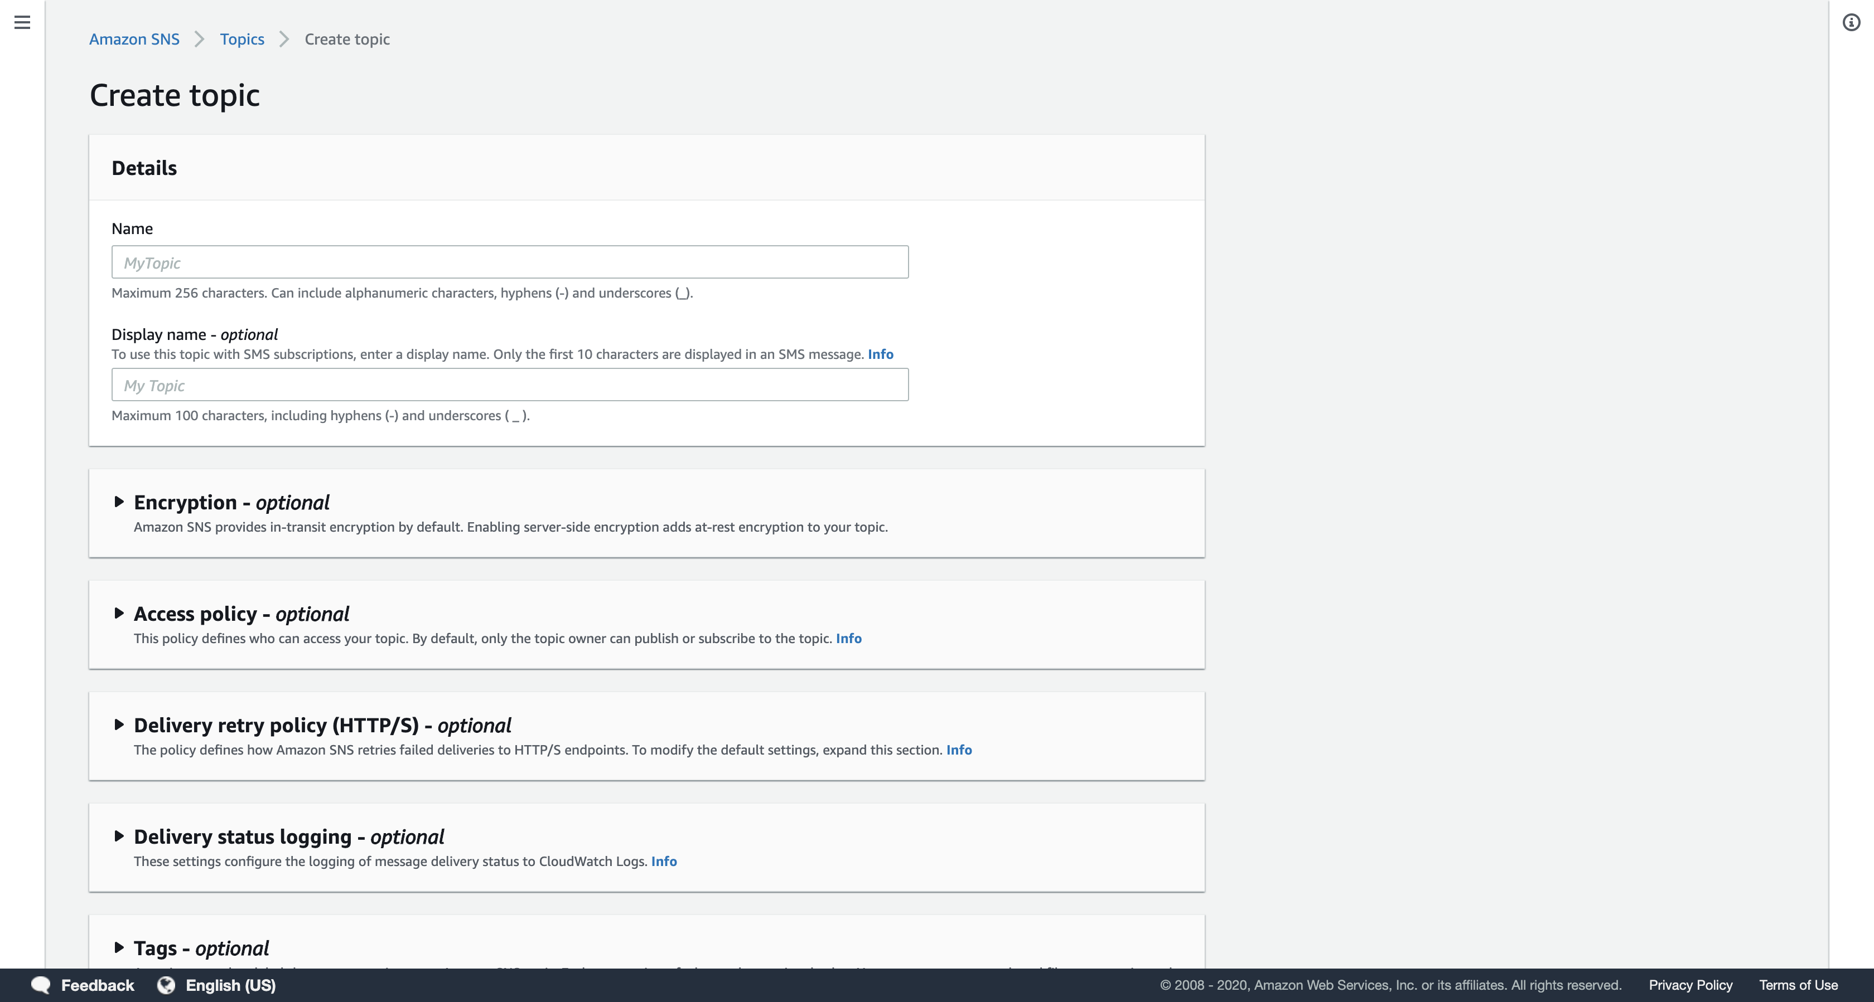Focus the Display name input field
This screenshot has width=1874, height=1002.
point(509,385)
